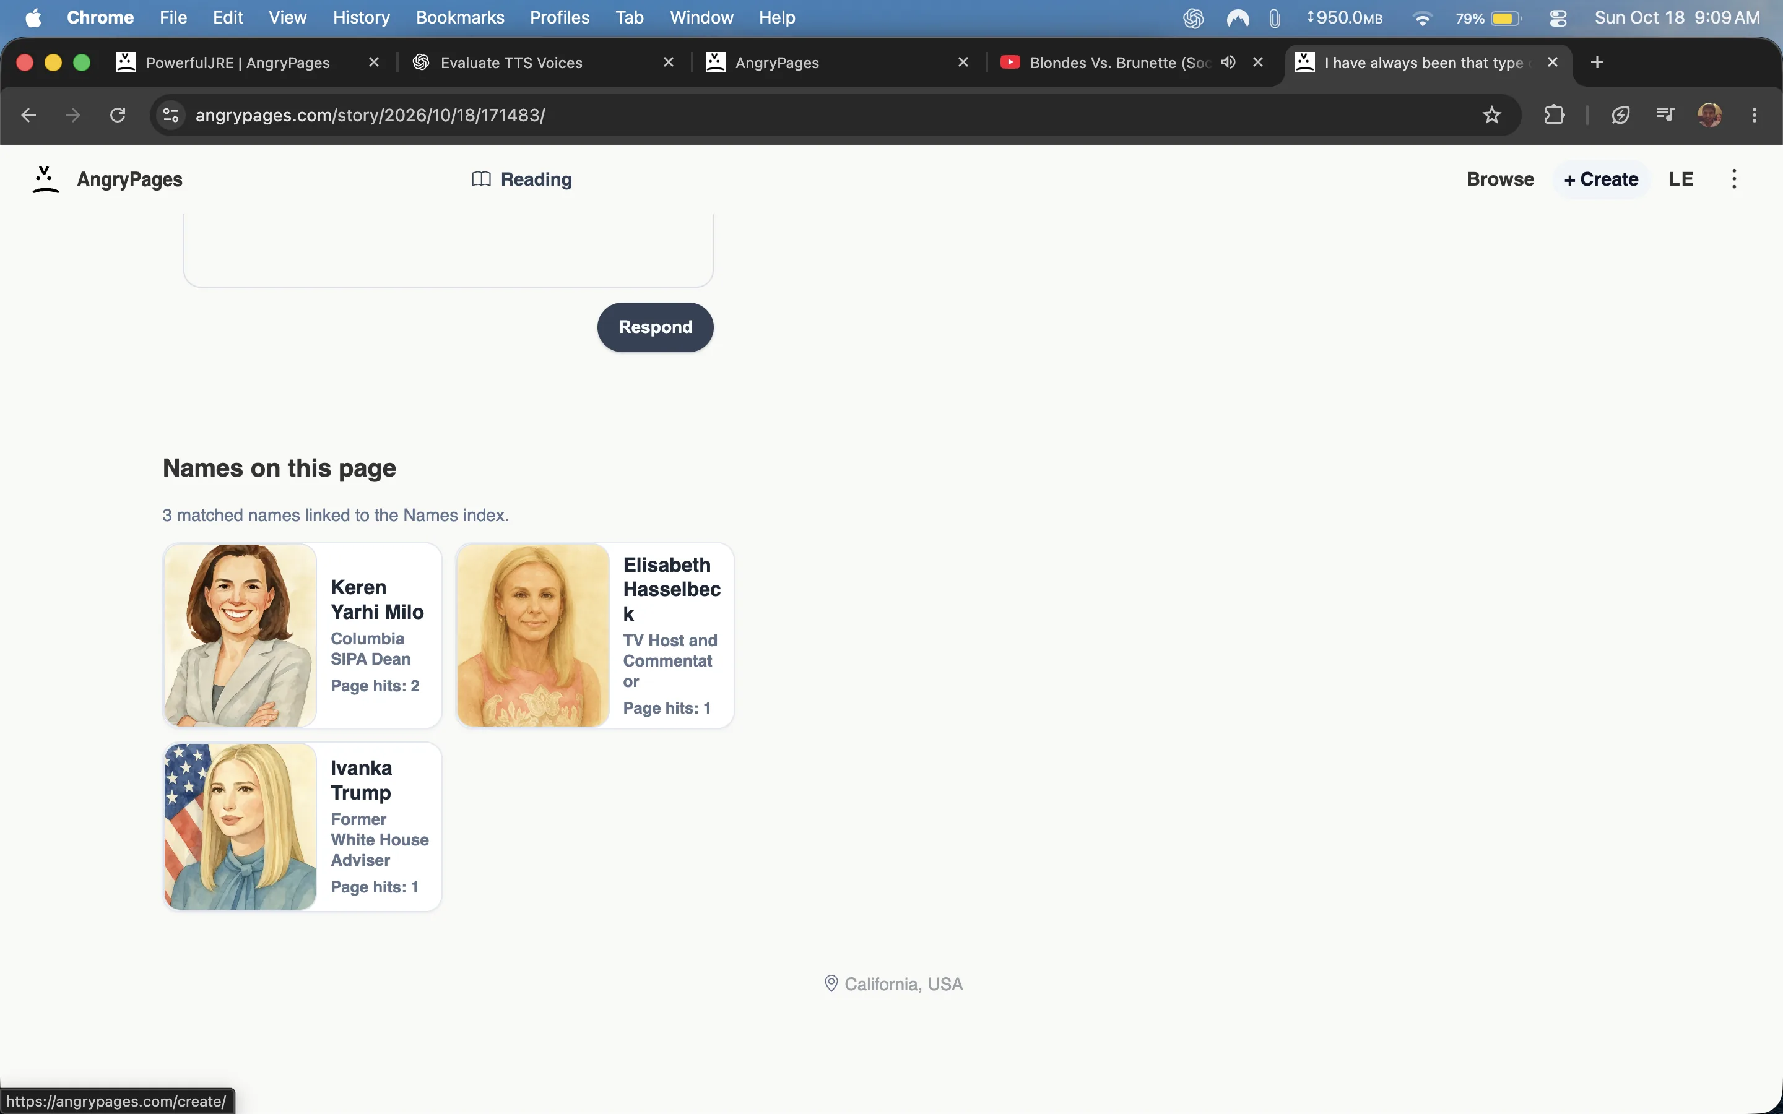Open Chrome extensions puzzle icon
Screen dimensions: 1783x1114
click(x=1554, y=115)
